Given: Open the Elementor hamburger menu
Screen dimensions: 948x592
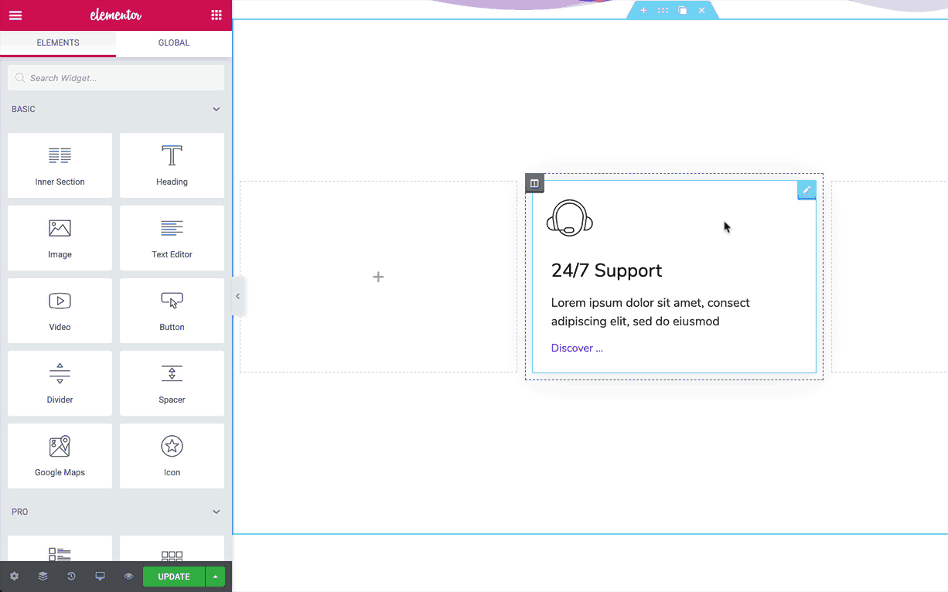Looking at the screenshot, I should (15, 15).
